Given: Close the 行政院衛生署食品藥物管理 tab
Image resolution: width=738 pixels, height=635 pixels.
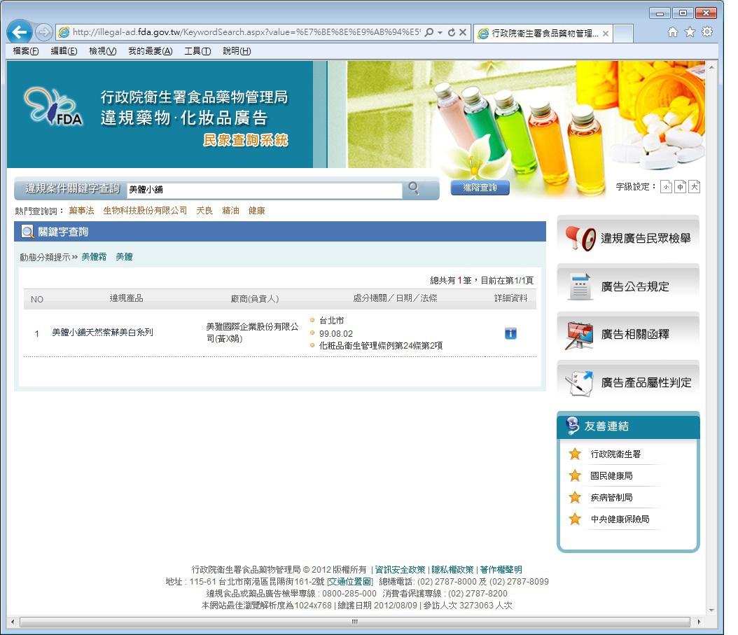Looking at the screenshot, I should click(605, 34).
